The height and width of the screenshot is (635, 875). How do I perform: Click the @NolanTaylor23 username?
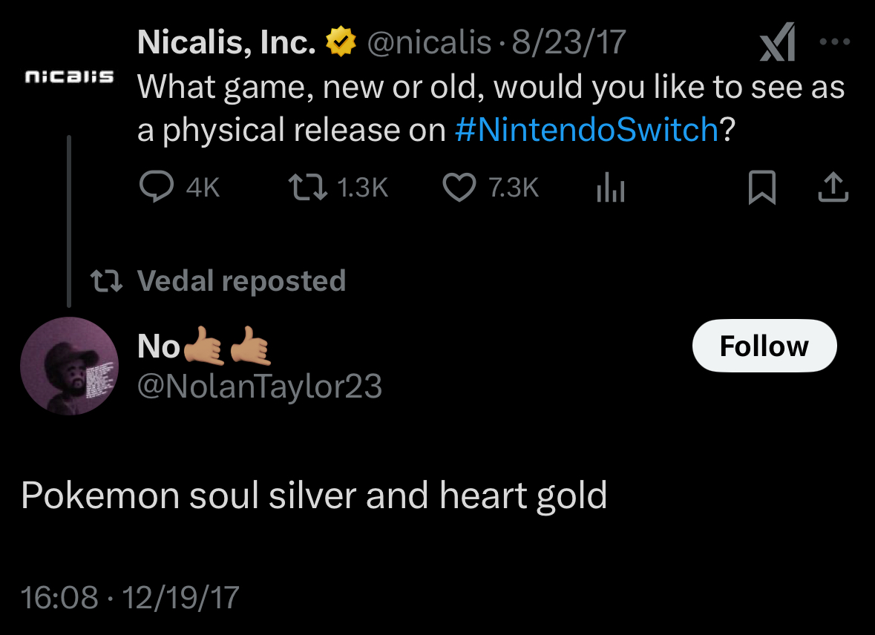260,386
